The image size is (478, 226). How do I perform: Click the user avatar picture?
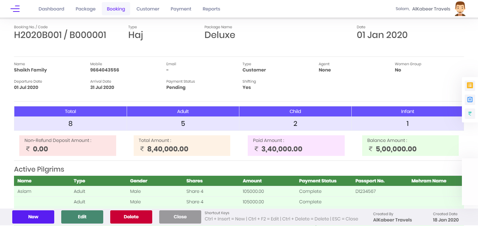[460, 9]
